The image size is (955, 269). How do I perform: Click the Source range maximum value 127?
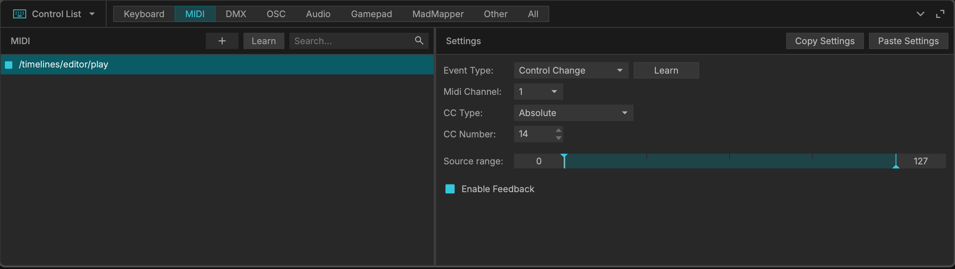[x=921, y=161]
